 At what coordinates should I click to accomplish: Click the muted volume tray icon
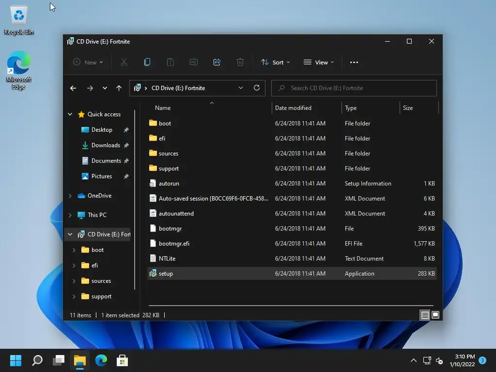click(x=439, y=360)
